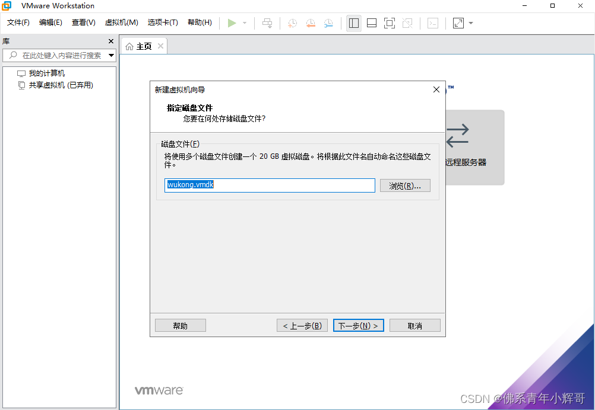Click the stretch guest display icon

click(458, 23)
